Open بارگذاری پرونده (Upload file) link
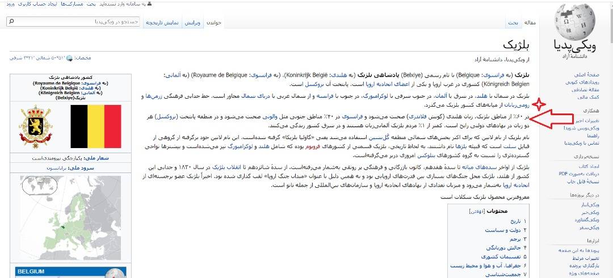 [x=585, y=266]
